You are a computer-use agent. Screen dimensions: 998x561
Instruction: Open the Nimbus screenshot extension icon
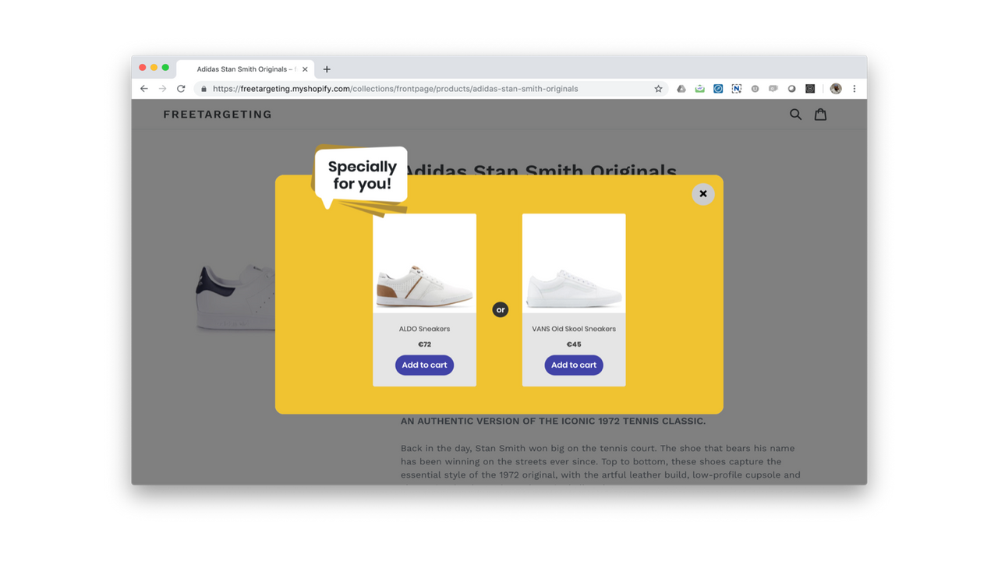pyautogui.click(x=736, y=88)
